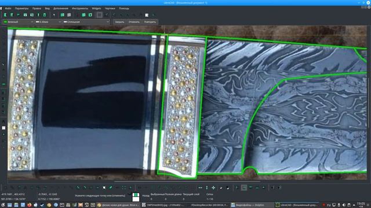Click the Сетка 1 / 10 status entry
Screen dimensions: 371x208
[210, 196]
